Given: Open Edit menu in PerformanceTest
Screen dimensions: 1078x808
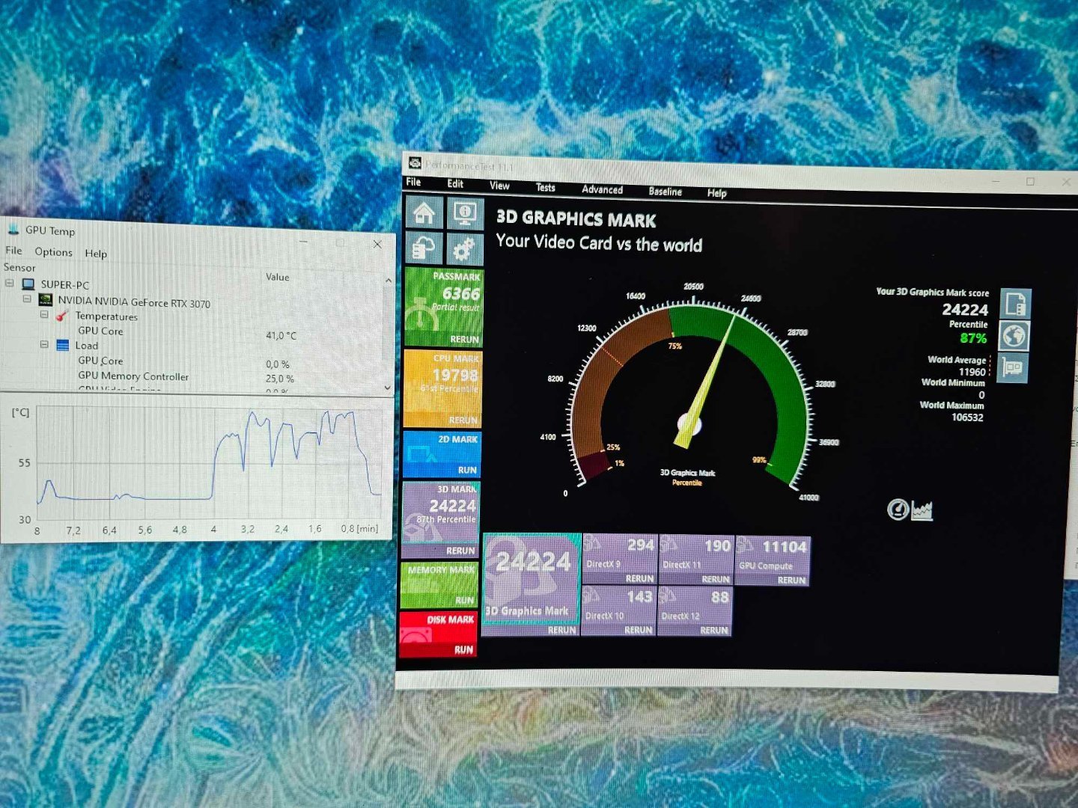Looking at the screenshot, I should [x=455, y=183].
